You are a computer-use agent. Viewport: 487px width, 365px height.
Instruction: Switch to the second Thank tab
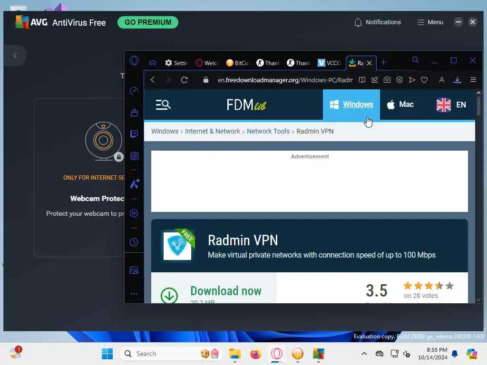(x=298, y=63)
